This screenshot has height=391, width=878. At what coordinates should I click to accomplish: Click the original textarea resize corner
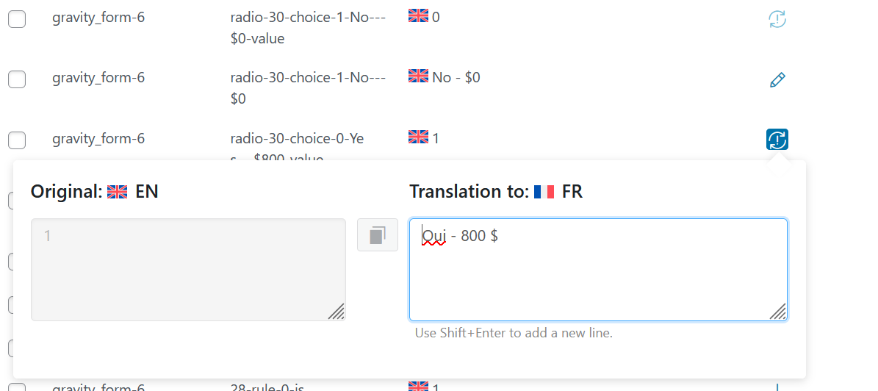pyautogui.click(x=336, y=312)
